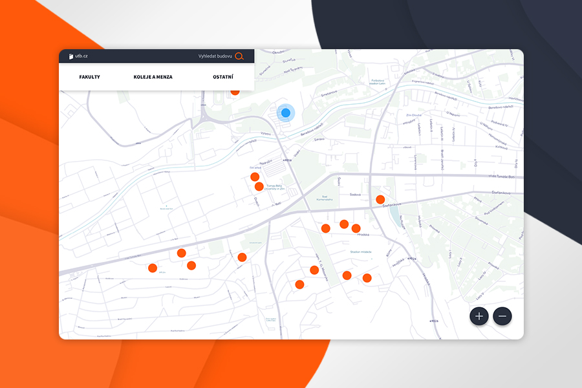Open the Ostatní tab
This screenshot has height=388, width=582.
pyautogui.click(x=223, y=77)
